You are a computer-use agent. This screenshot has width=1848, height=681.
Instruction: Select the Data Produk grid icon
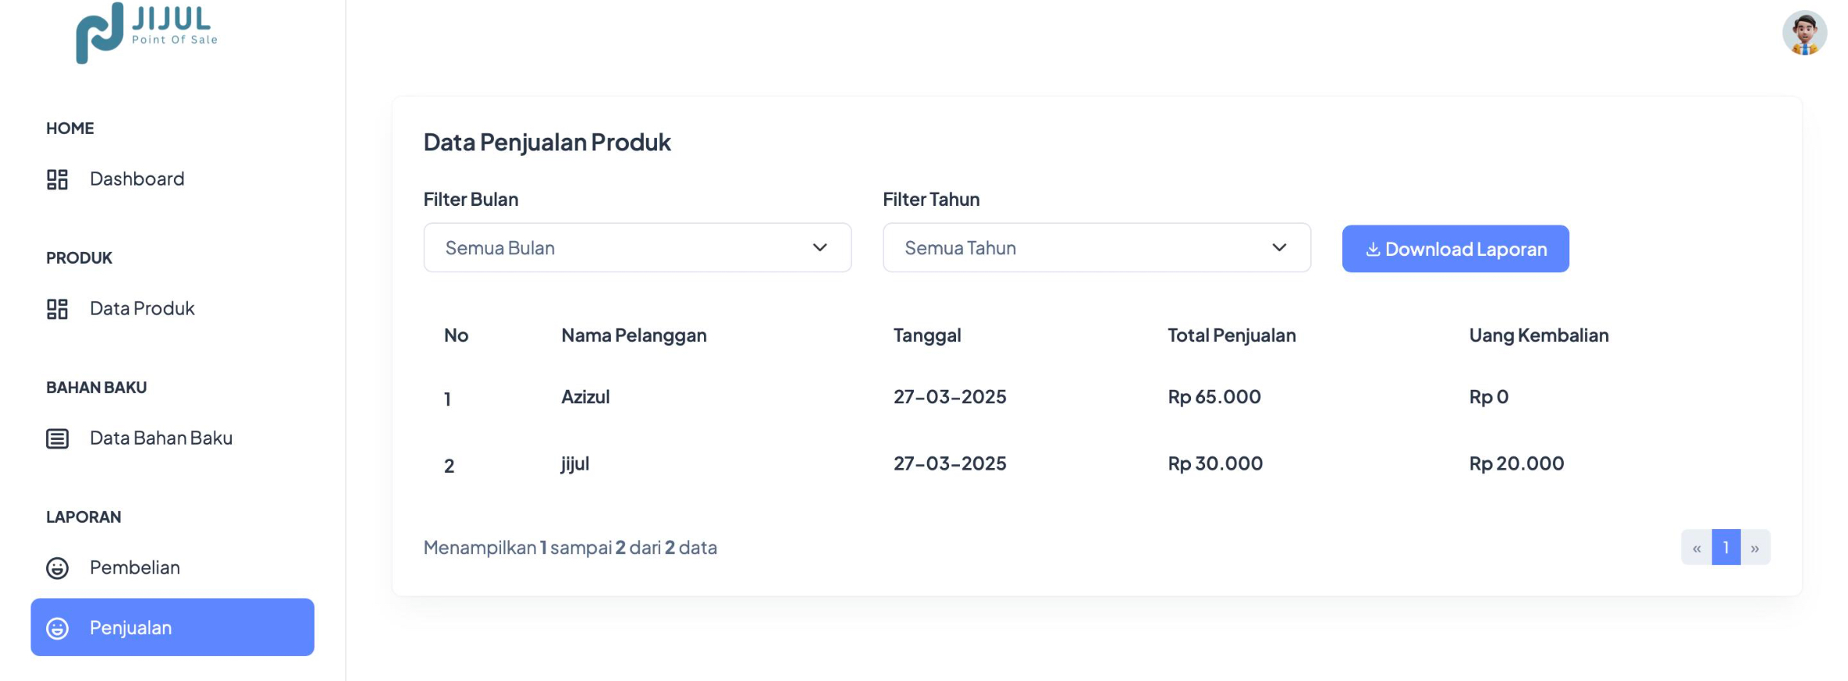[x=57, y=308]
